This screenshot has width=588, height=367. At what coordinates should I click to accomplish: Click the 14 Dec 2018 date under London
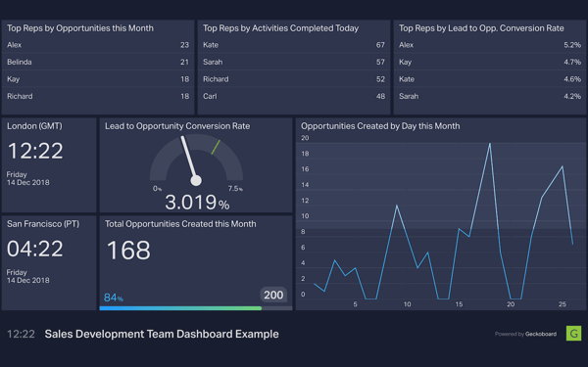click(27, 183)
